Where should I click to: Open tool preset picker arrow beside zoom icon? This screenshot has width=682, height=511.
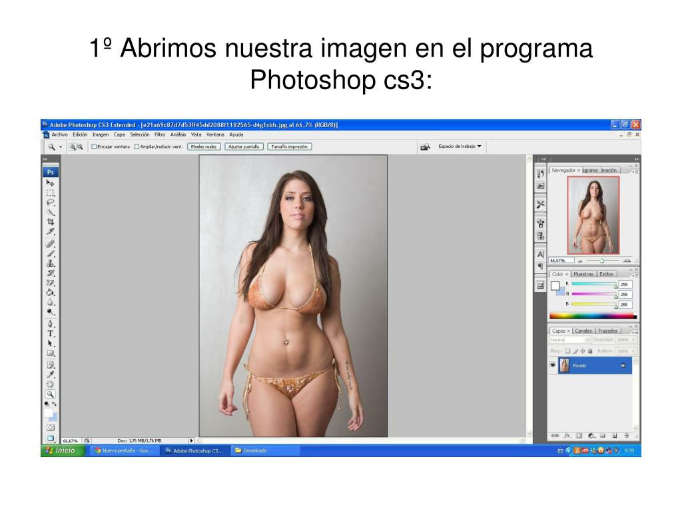pos(61,147)
